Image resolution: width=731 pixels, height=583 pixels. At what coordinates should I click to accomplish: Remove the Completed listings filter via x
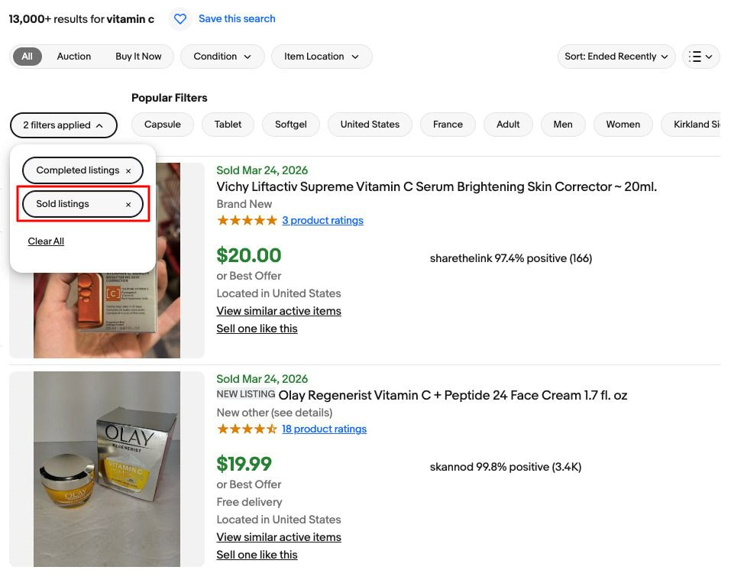click(x=128, y=171)
